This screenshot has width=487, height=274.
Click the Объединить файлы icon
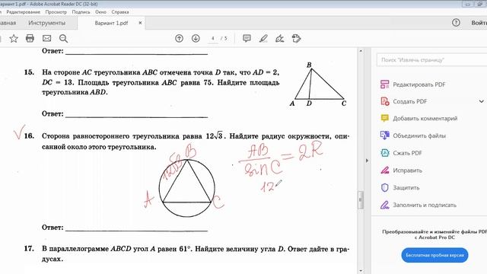pyautogui.click(x=385, y=135)
